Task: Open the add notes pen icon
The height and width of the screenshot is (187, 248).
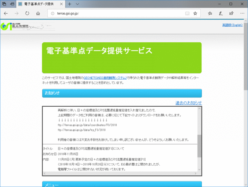Action: pos(220,14)
